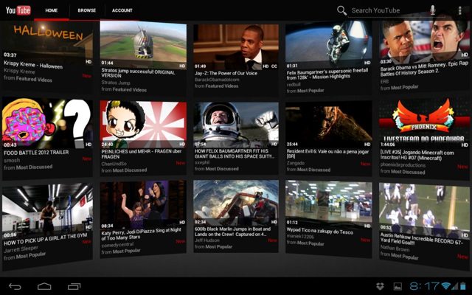Tap the CC badge on Jay-Z video

tap(274, 66)
